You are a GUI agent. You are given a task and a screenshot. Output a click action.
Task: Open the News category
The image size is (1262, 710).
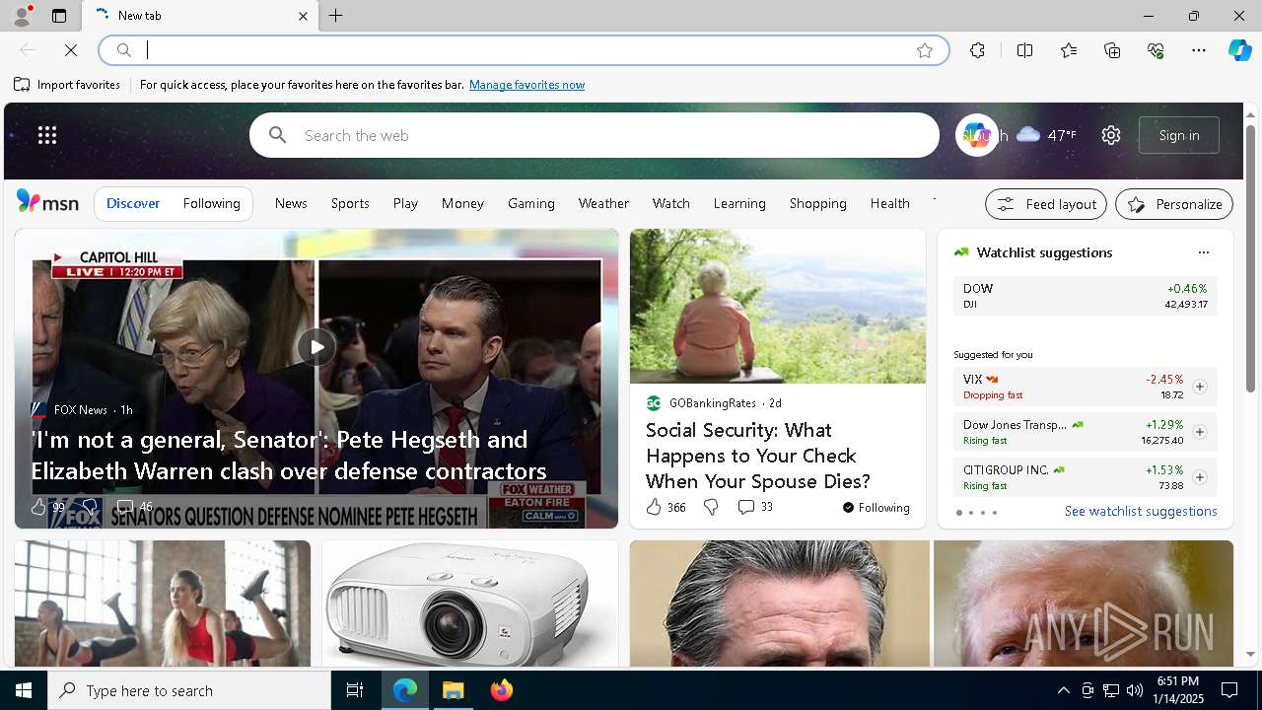(291, 203)
